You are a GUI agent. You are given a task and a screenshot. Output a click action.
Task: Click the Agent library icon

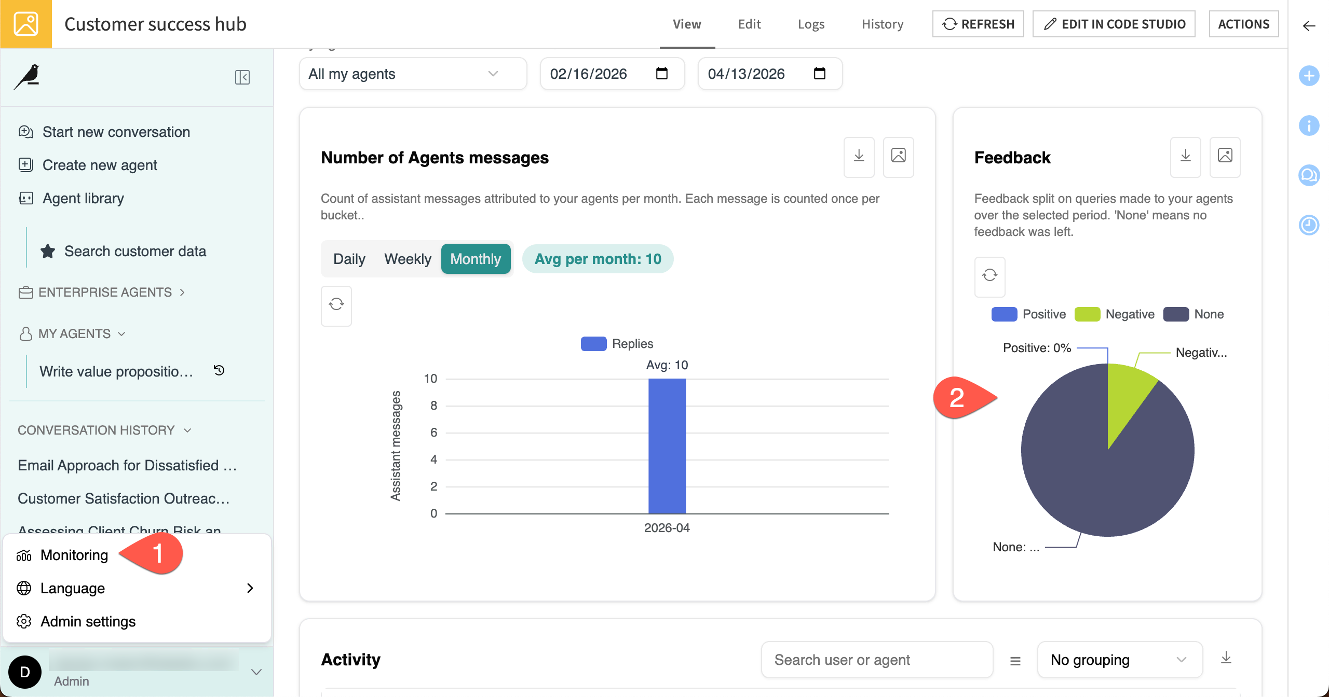coord(26,198)
